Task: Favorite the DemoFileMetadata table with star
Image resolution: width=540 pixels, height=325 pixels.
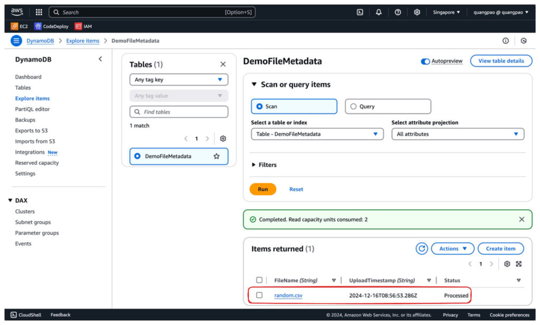Action: (x=216, y=156)
